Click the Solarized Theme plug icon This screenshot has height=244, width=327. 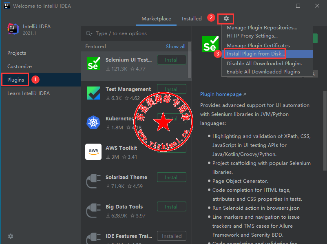pos(93,181)
